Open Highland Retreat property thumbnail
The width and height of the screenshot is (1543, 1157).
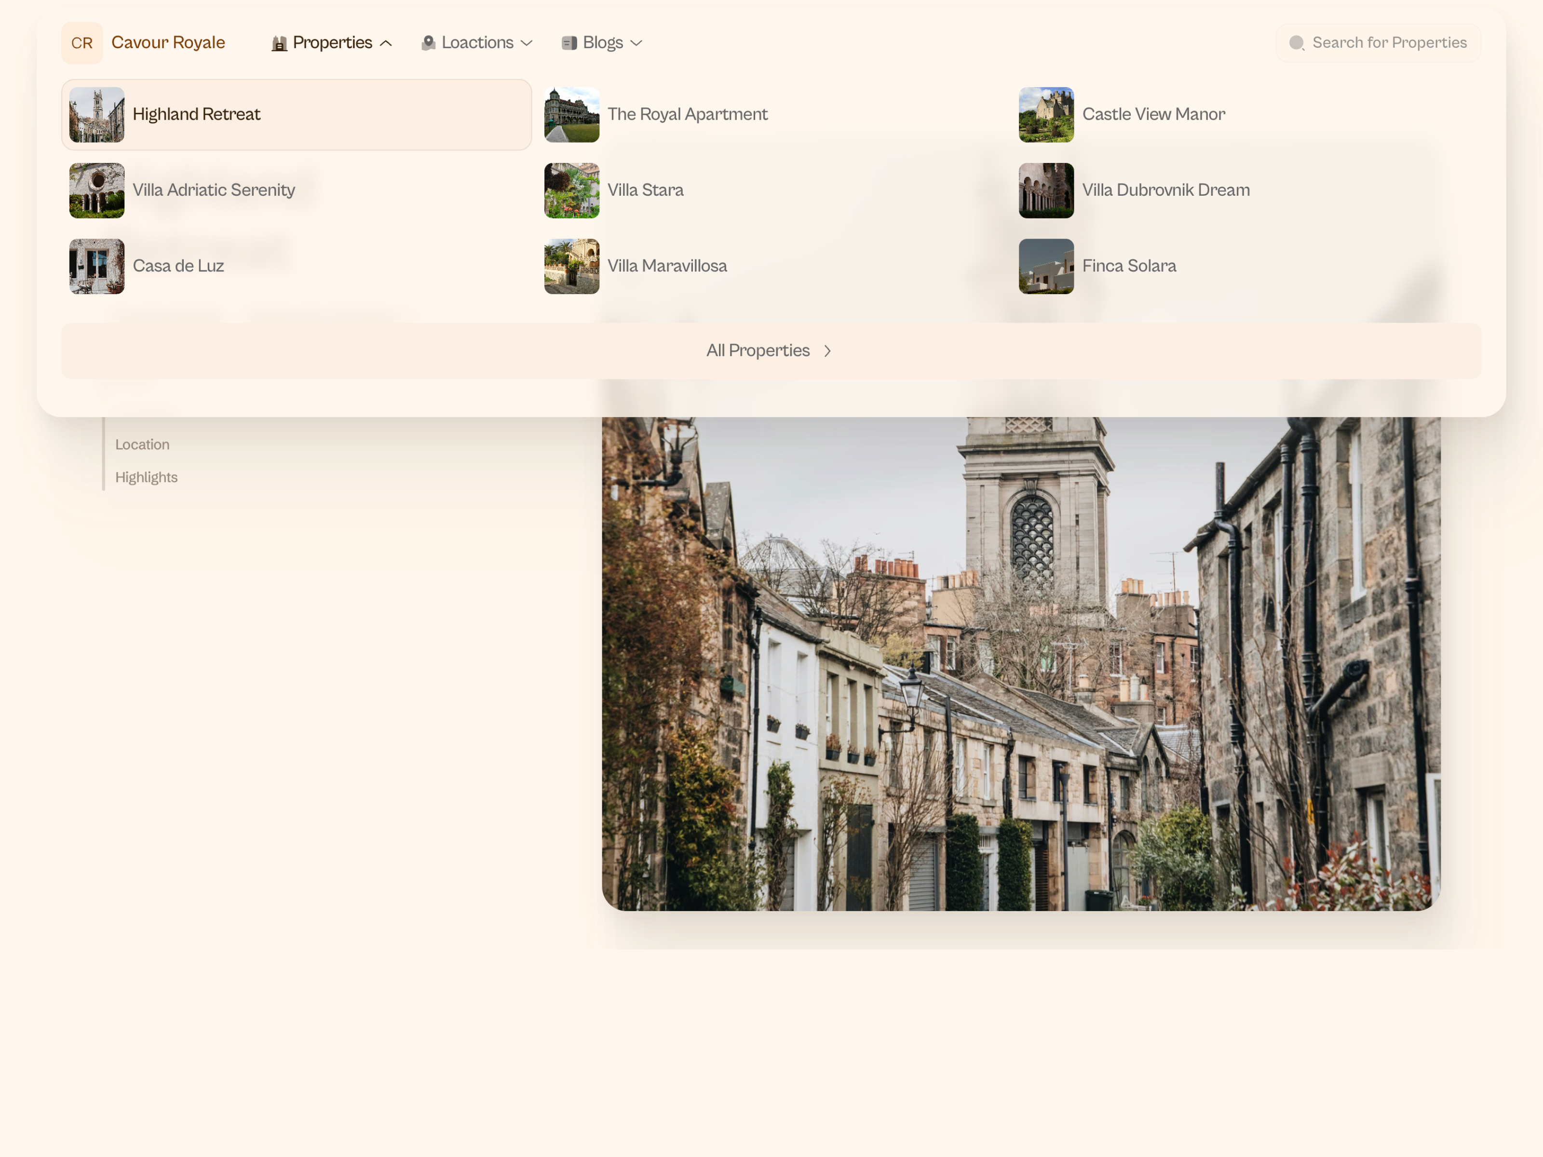pyautogui.click(x=97, y=114)
